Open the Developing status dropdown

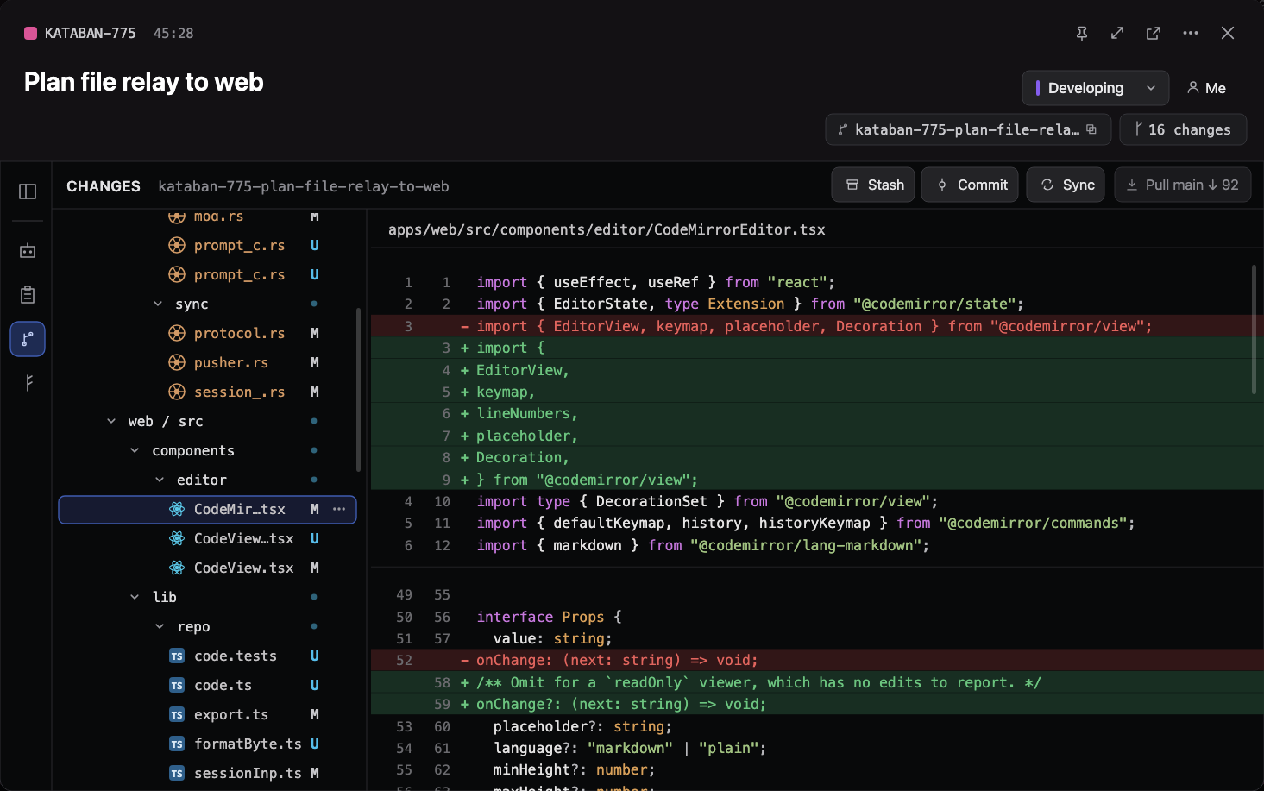1096,88
